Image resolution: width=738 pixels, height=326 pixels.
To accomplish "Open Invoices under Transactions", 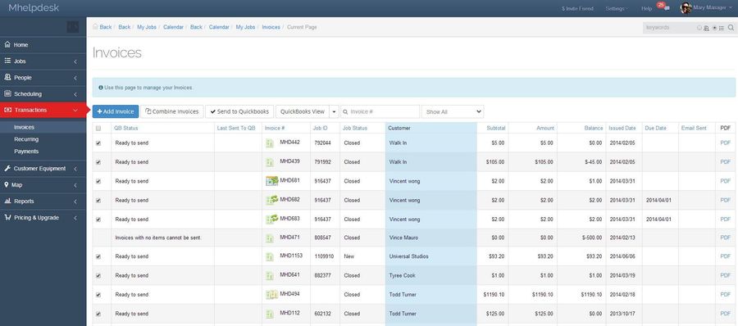I will (24, 127).
